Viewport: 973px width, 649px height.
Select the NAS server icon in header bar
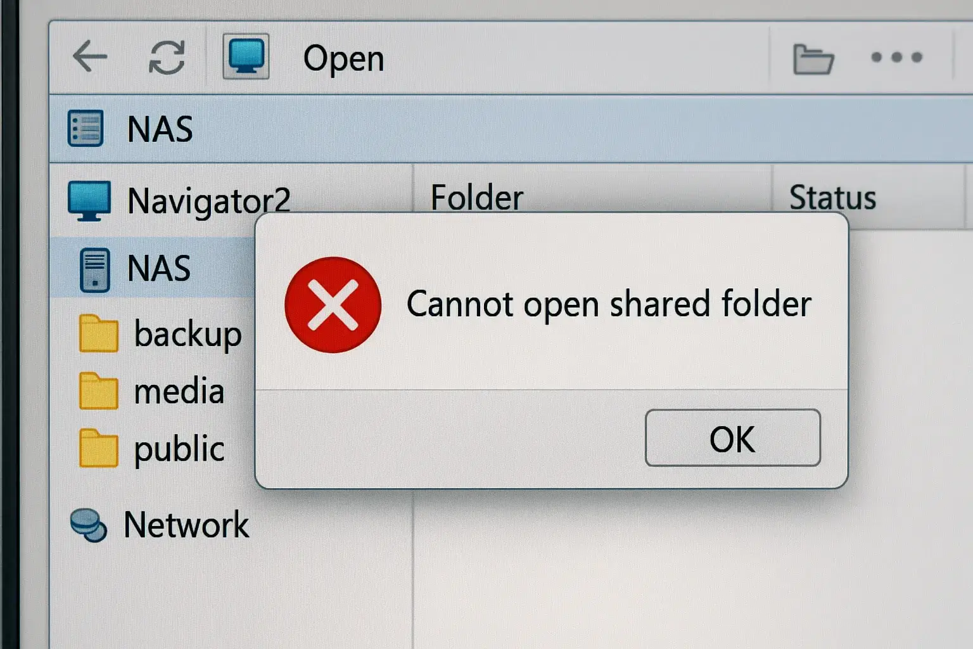point(86,129)
